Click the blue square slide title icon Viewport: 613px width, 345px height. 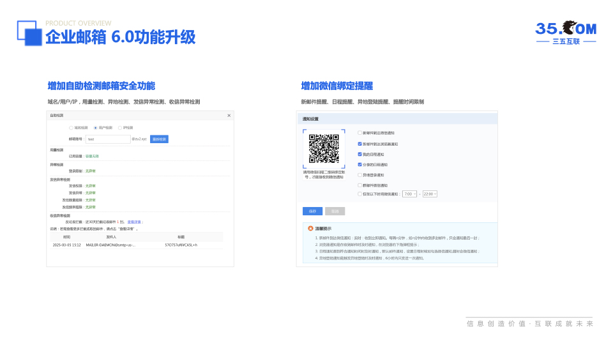(x=29, y=33)
